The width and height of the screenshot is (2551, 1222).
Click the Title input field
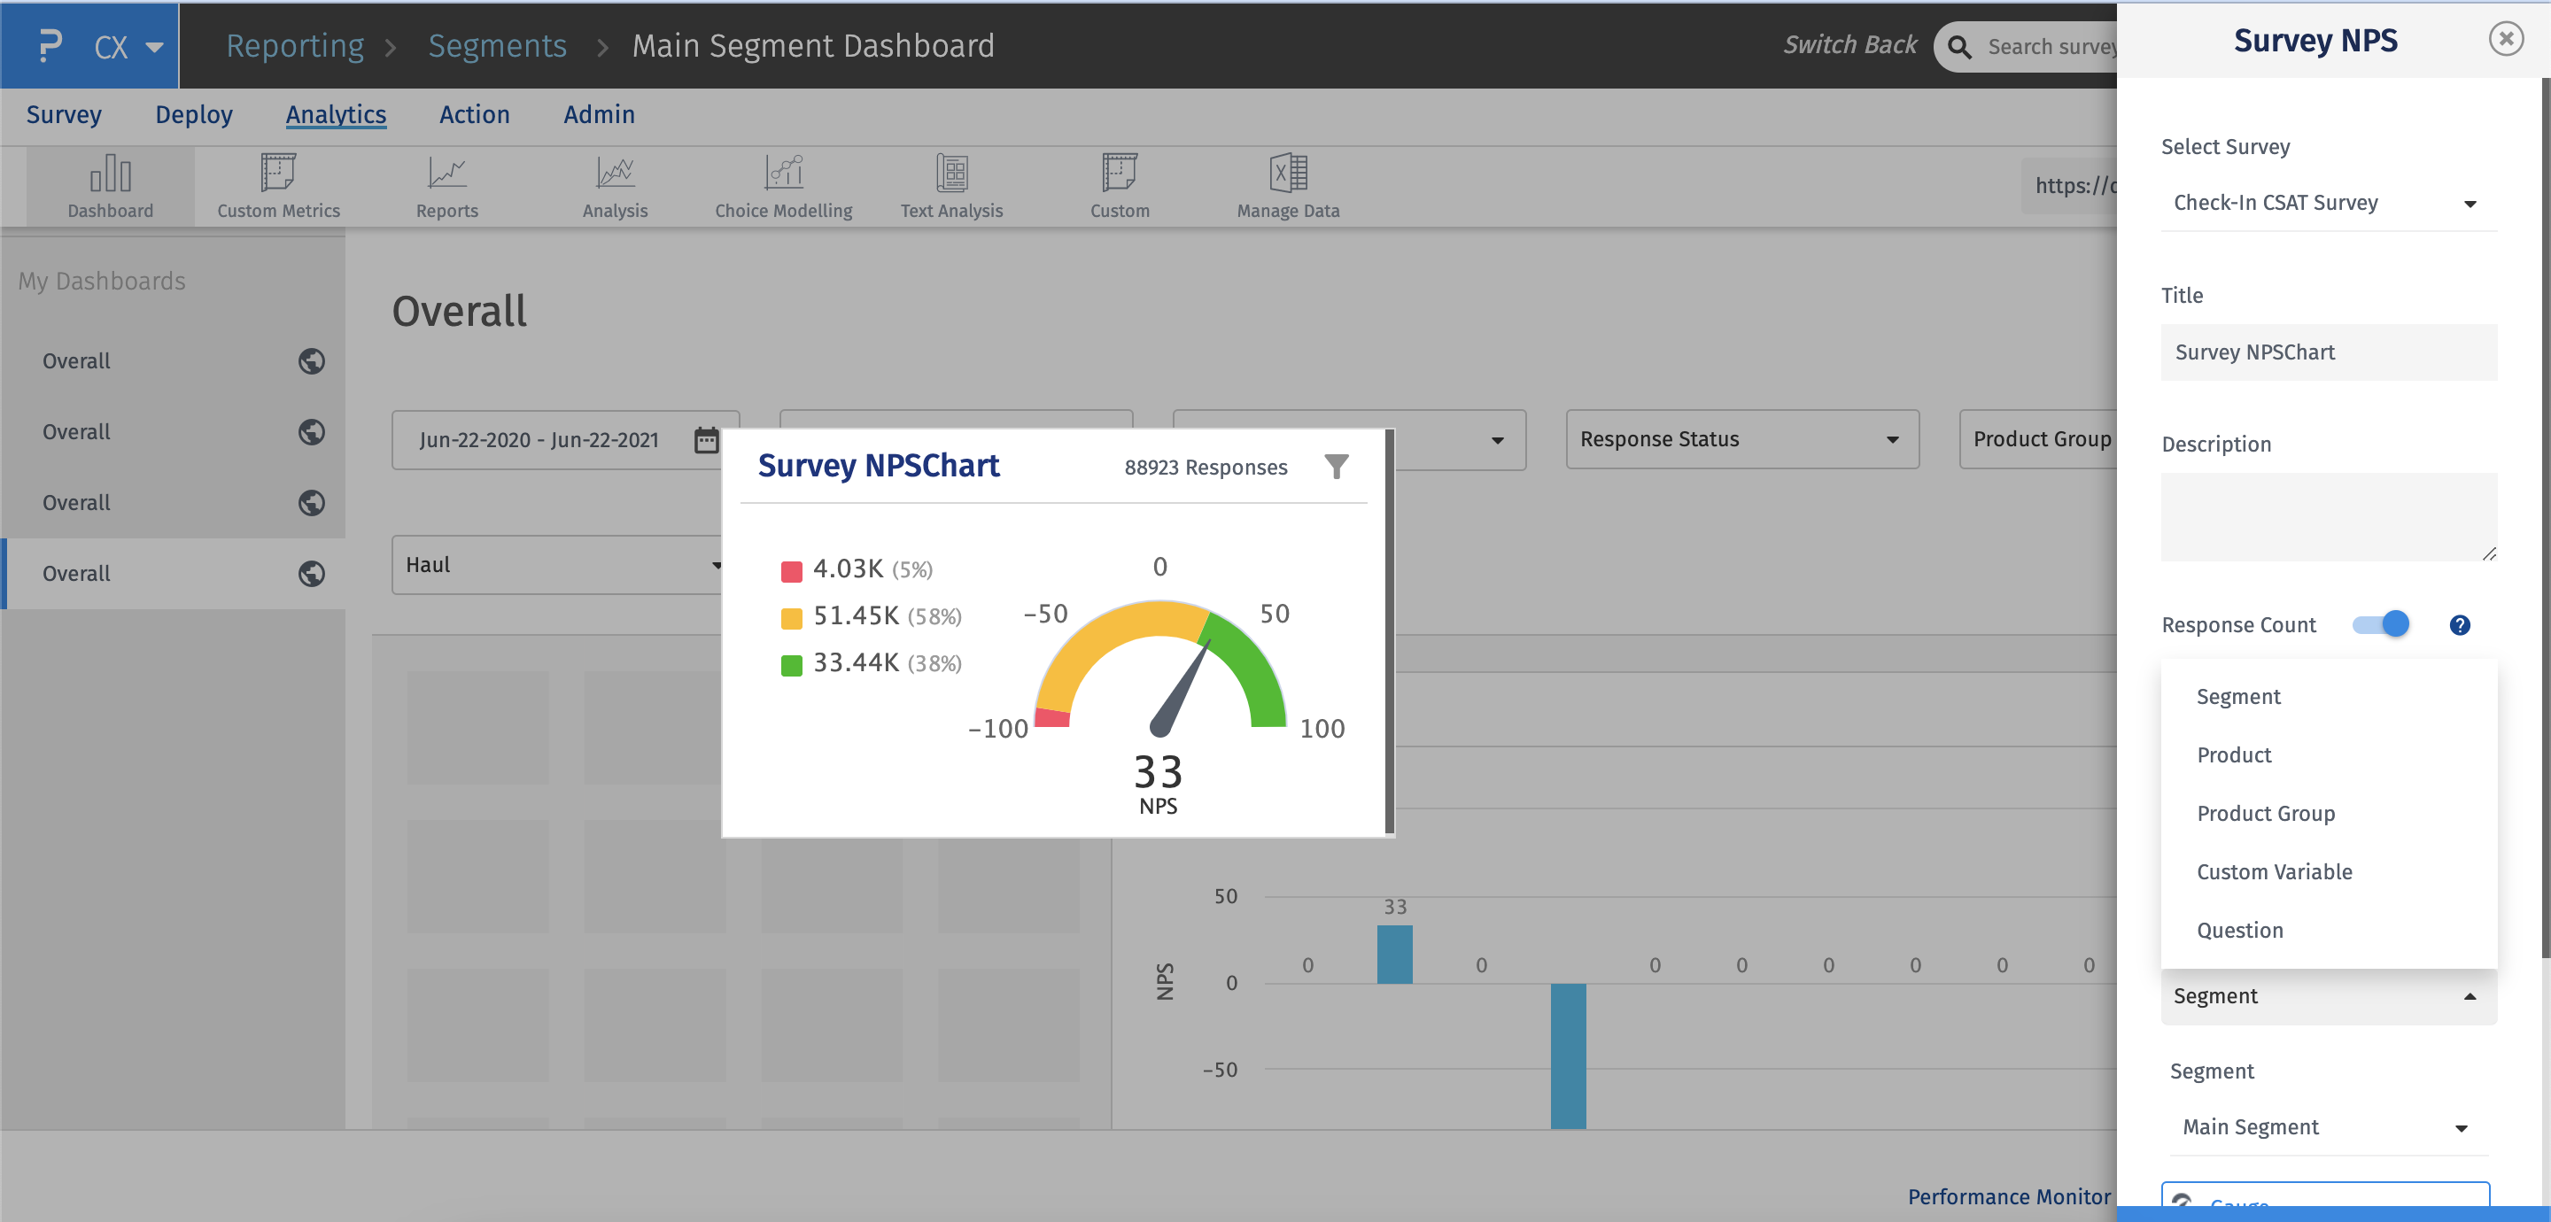[x=2328, y=352]
